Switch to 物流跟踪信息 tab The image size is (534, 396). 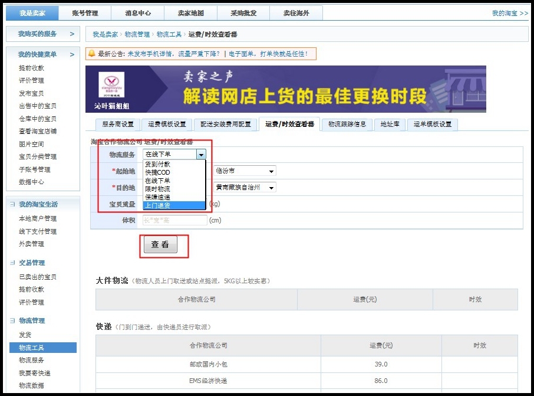tap(347, 124)
